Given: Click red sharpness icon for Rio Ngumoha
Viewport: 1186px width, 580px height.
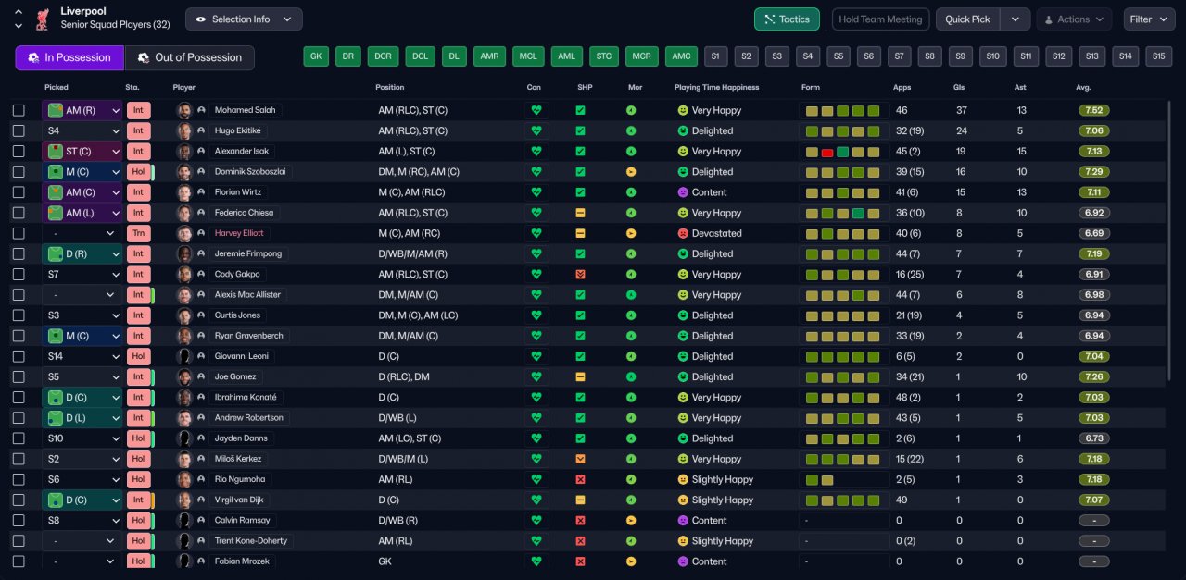Looking at the screenshot, I should pyautogui.click(x=580, y=479).
